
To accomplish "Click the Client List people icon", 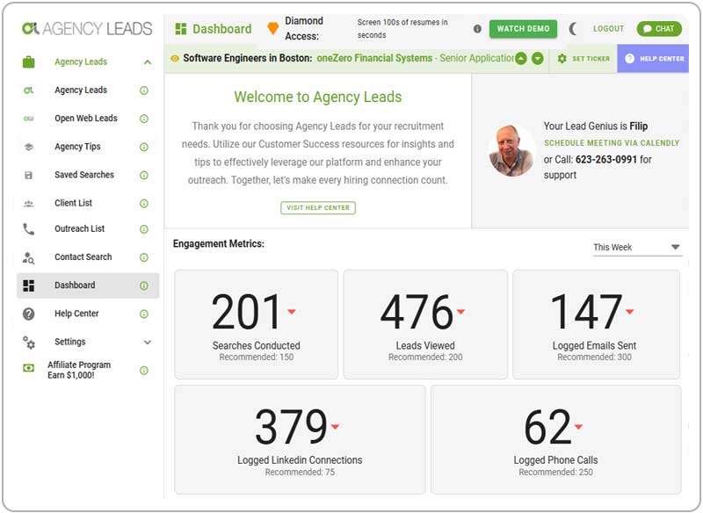I will [28, 204].
